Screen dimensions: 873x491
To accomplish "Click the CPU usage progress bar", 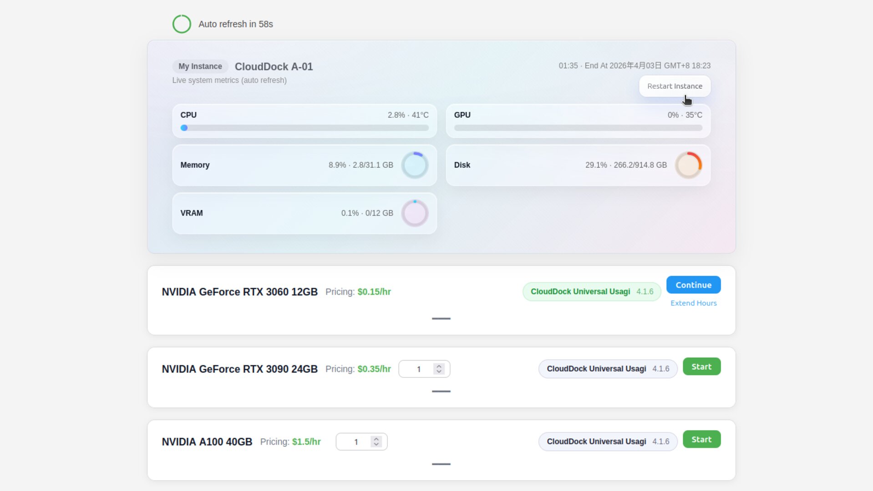I will coord(305,128).
